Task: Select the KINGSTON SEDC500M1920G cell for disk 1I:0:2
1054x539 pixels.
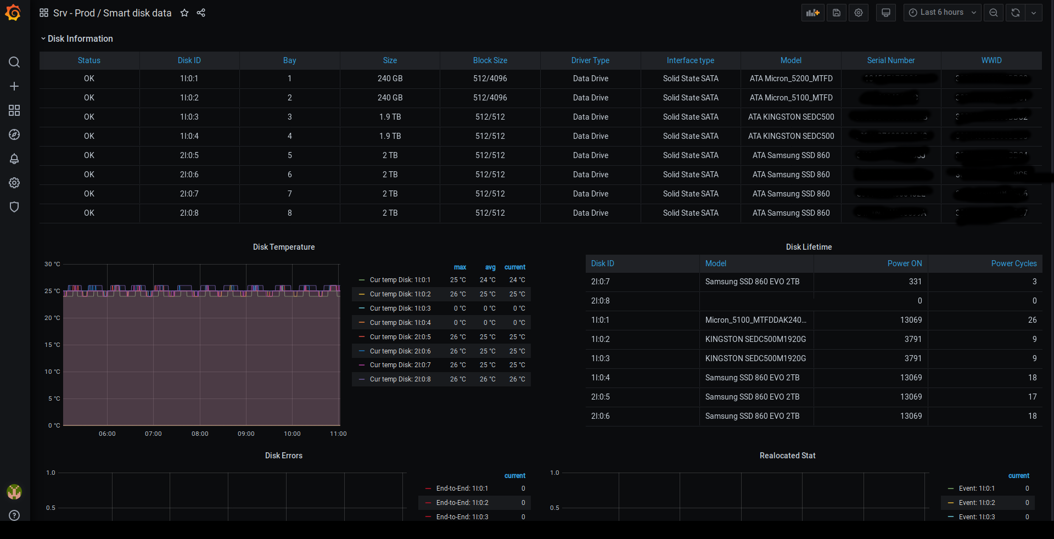Action: pos(756,339)
